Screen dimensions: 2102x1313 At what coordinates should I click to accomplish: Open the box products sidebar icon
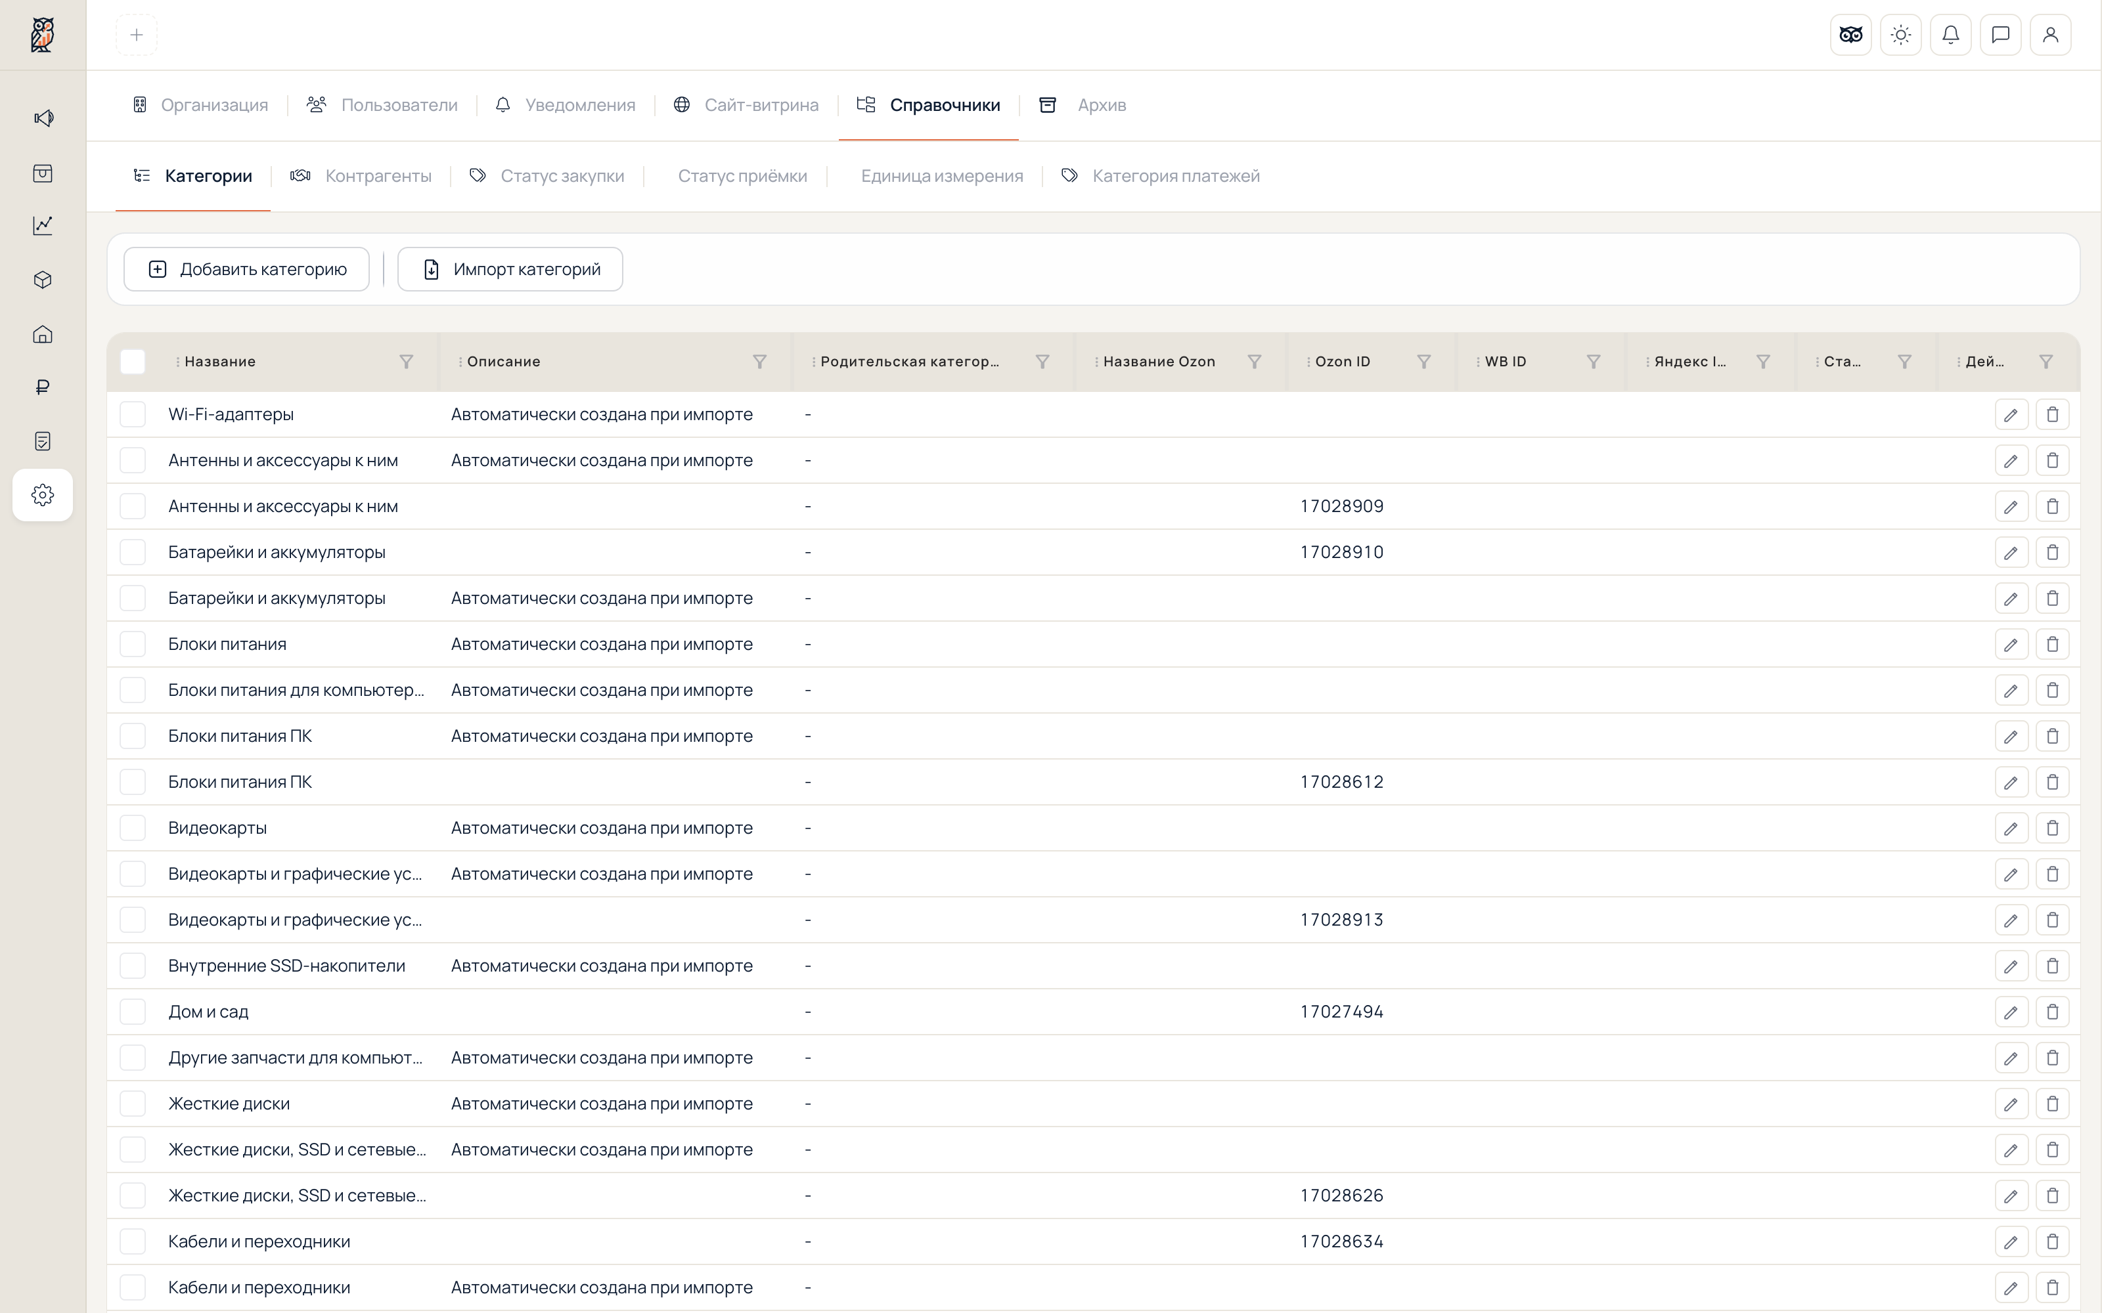(43, 280)
